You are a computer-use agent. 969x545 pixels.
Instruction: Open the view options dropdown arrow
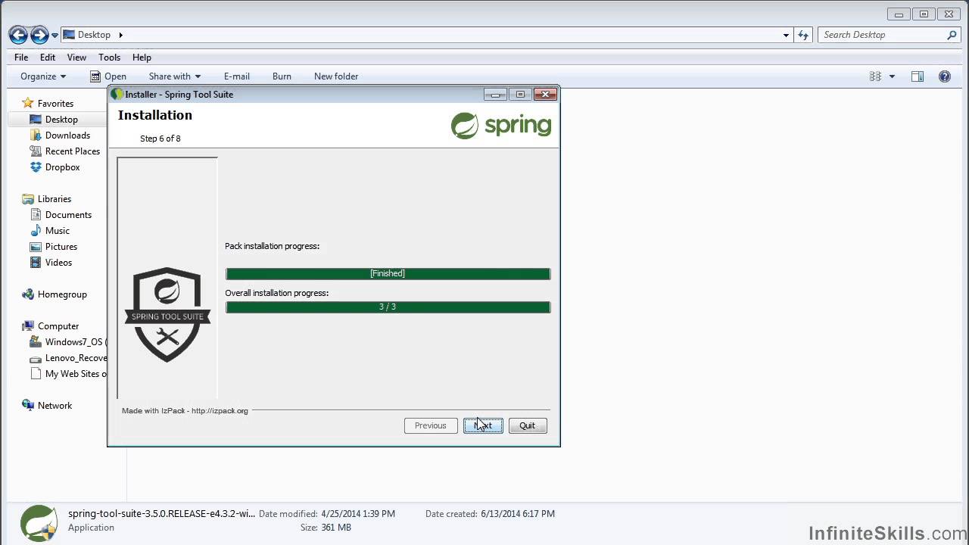coord(892,76)
